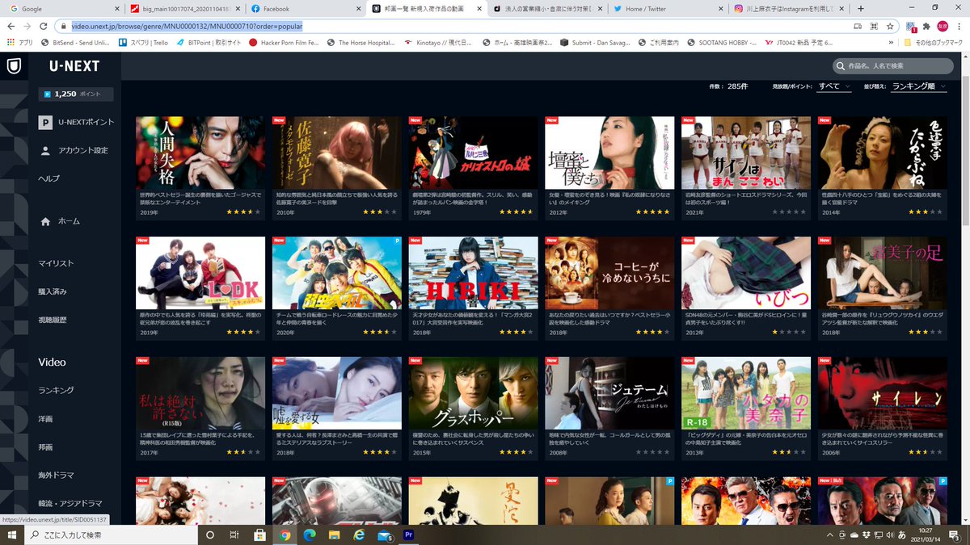The height and width of the screenshot is (545, 970).
Task: Open ランキング under Video
Action: (56, 390)
